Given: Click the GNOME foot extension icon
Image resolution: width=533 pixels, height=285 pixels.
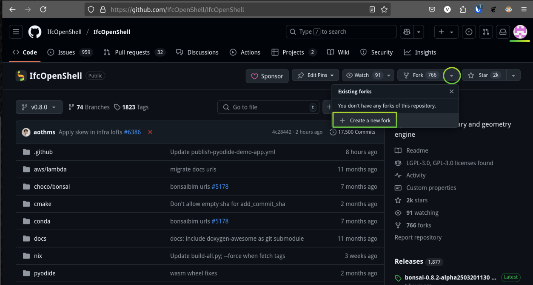Looking at the screenshot, I should tap(493, 9).
